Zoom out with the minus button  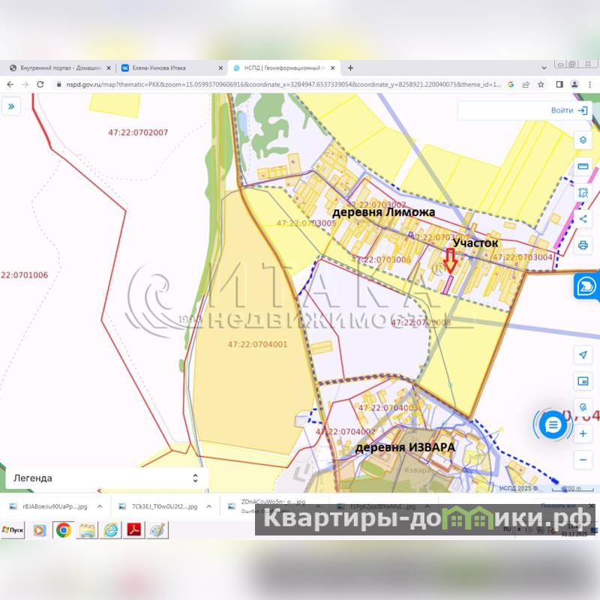click(x=583, y=459)
